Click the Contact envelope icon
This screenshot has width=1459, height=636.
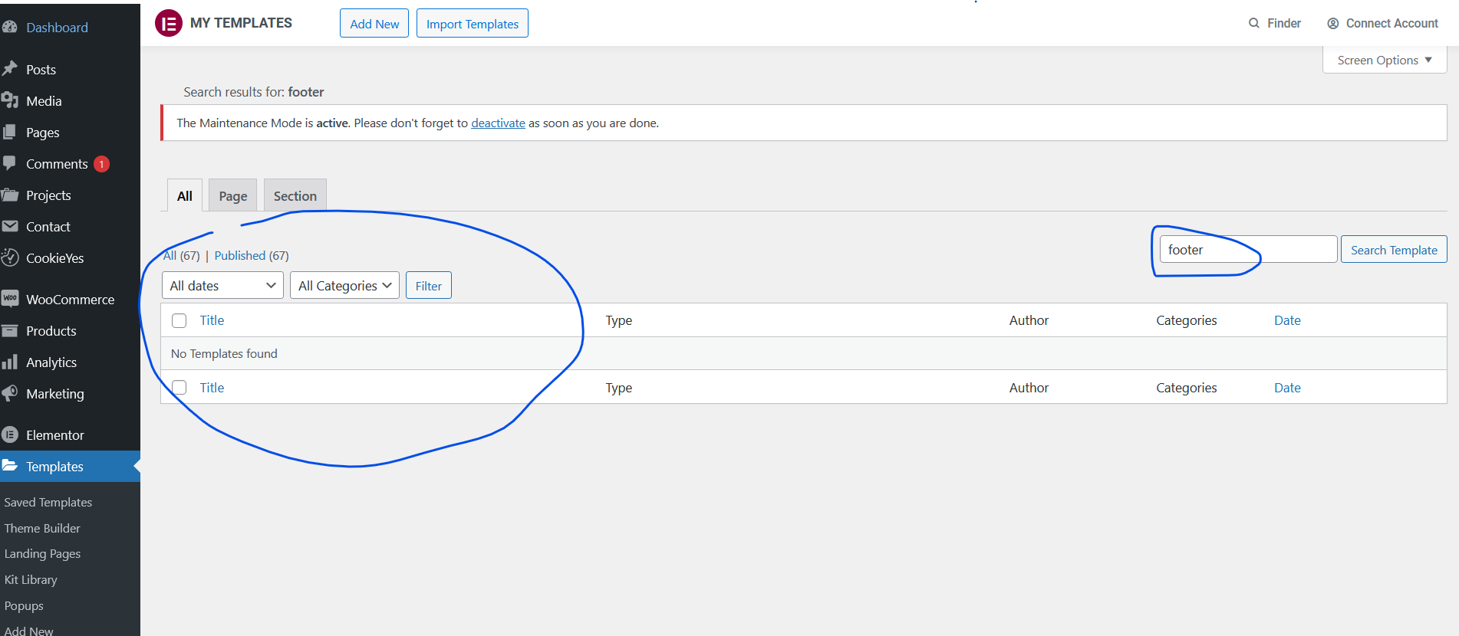(9, 226)
